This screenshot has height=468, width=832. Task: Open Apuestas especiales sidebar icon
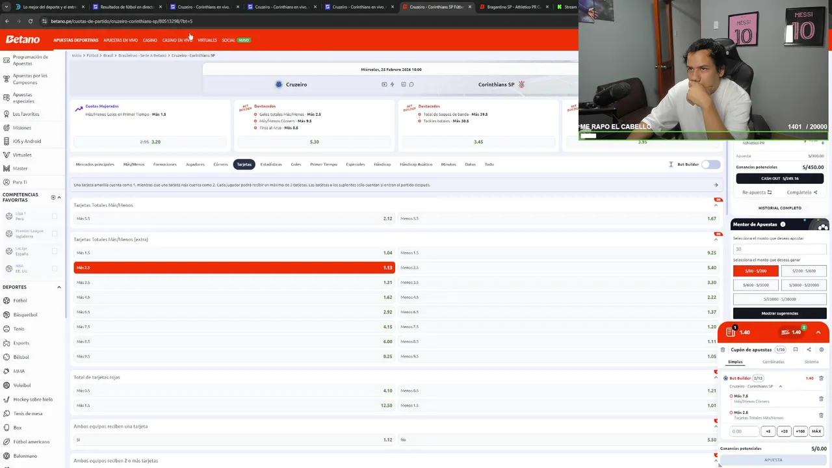point(6,98)
